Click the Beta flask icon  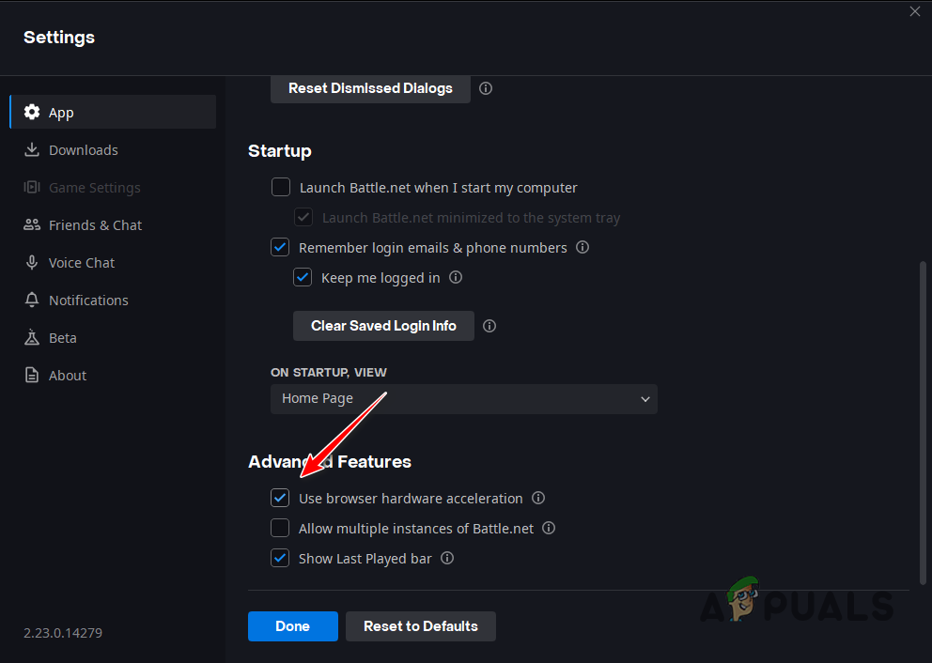click(31, 337)
